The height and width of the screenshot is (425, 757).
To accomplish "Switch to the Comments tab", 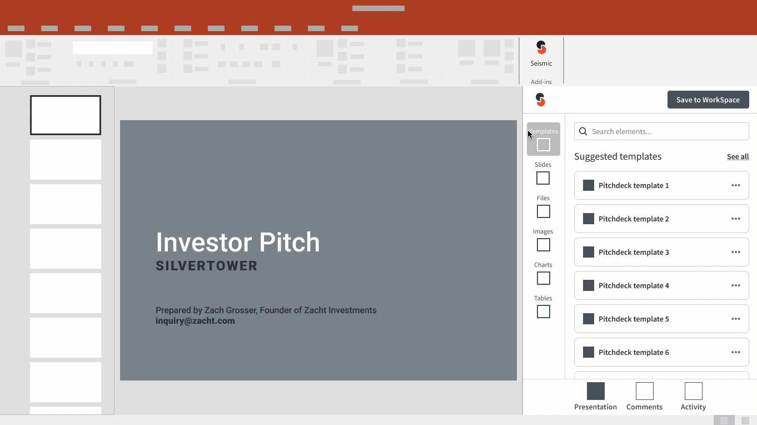I will [x=644, y=397].
